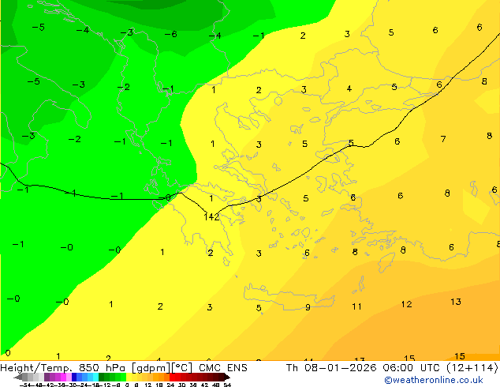The image size is (500, 387).
Task: Click the temperature value '11' near Crete
Action: coord(356,307)
